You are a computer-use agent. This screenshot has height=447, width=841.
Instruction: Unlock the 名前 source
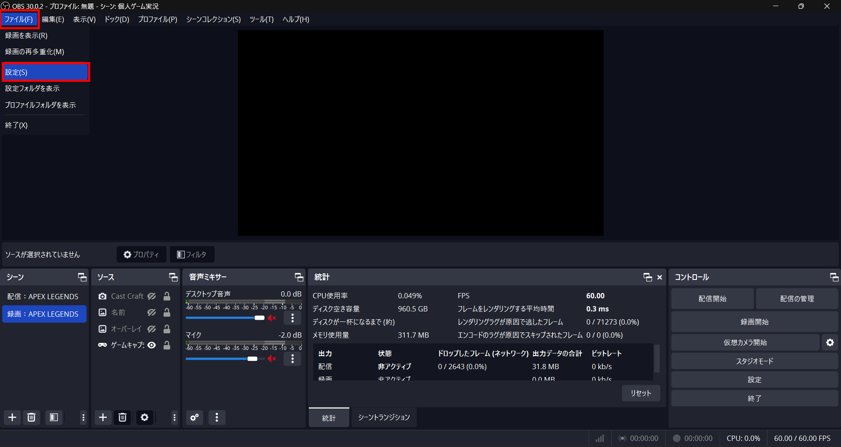167,312
